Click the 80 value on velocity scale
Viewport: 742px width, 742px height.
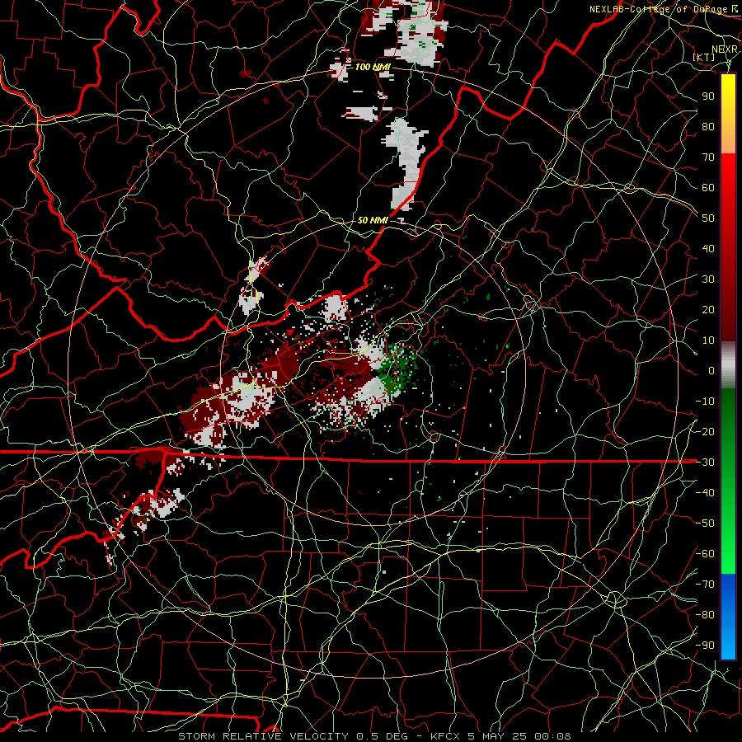coord(708,127)
